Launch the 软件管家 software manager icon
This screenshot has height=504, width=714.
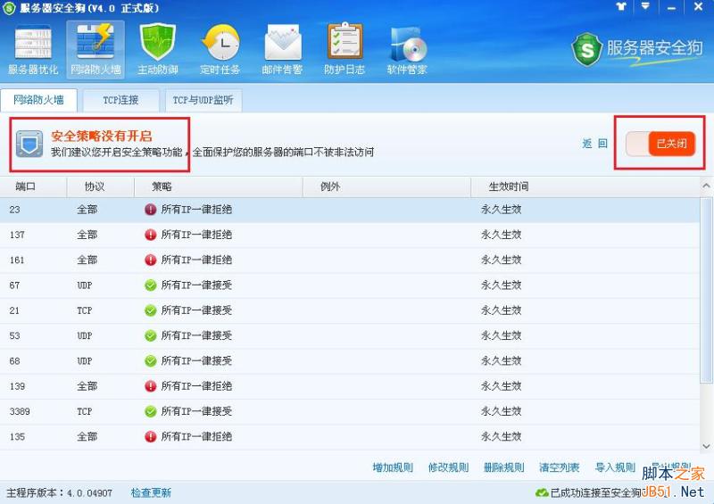[x=407, y=49]
